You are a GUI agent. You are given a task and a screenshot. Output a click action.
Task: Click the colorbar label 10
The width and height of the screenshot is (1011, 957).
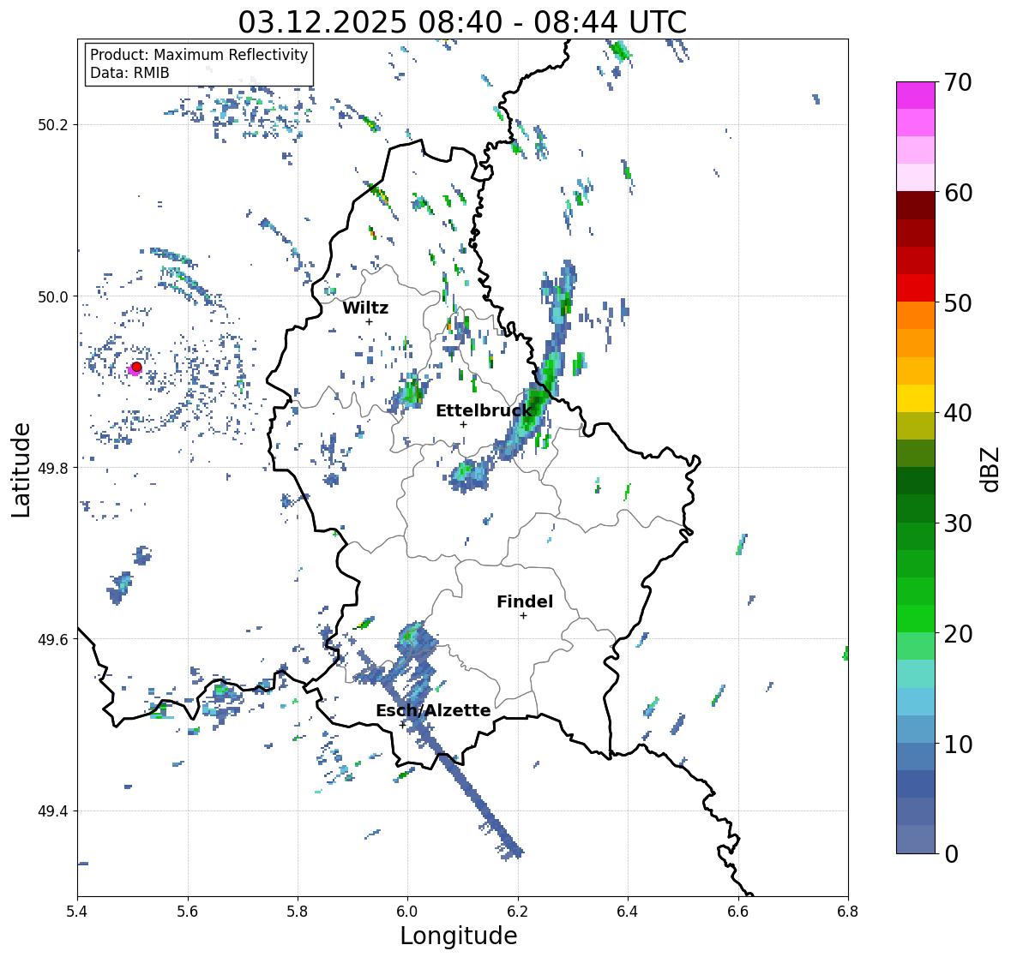[958, 744]
